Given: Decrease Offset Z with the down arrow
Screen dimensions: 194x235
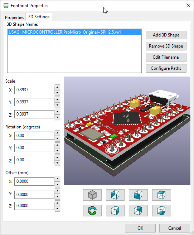Looking at the screenshot, I should tap(57, 209).
